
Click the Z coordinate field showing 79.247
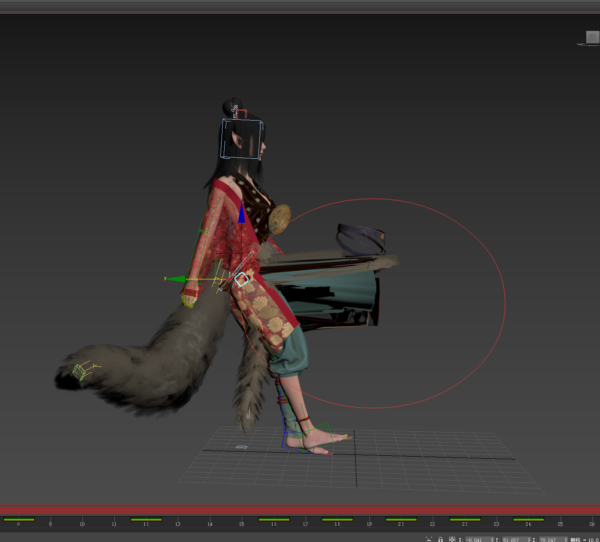coord(552,540)
